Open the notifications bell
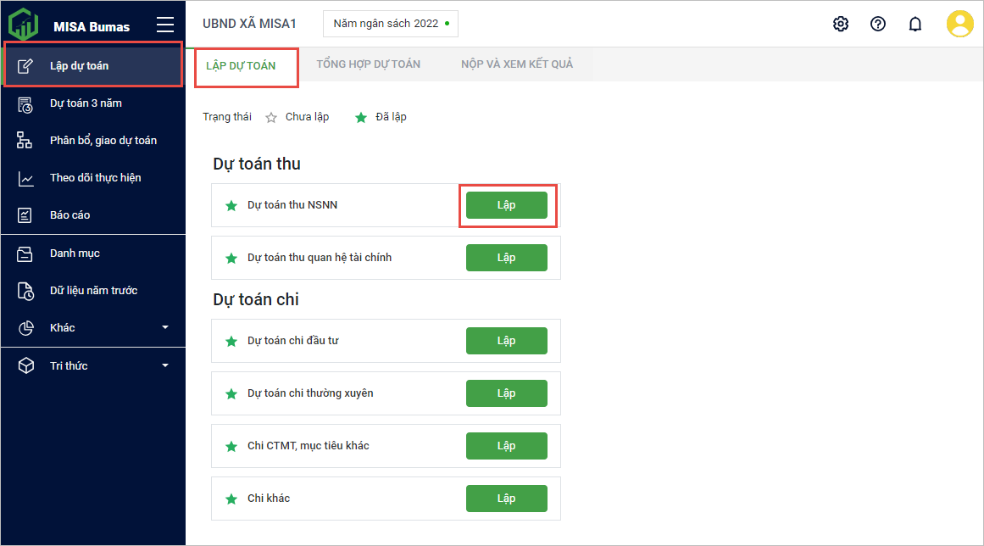The width and height of the screenshot is (984, 546). (915, 24)
